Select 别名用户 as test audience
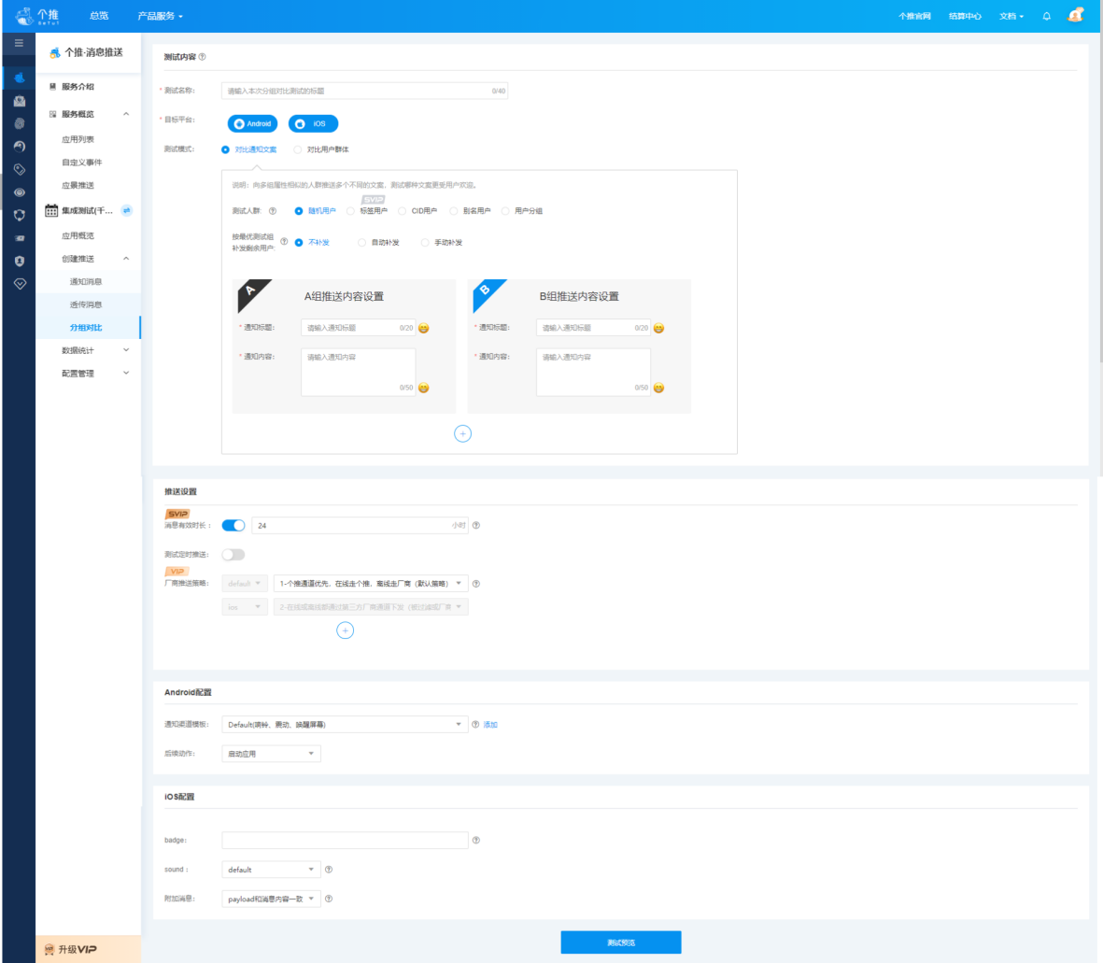Screen dimensions: 1103x963 click(471, 211)
